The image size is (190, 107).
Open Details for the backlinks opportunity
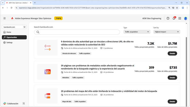coord(172,53)
